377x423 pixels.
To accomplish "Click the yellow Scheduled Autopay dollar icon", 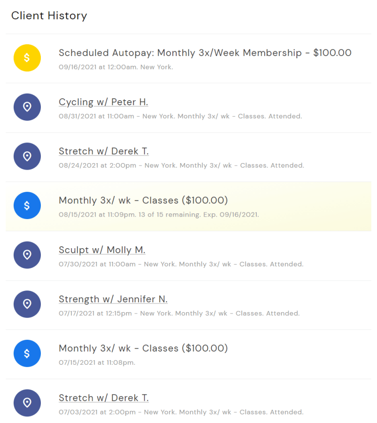I will point(27,58).
